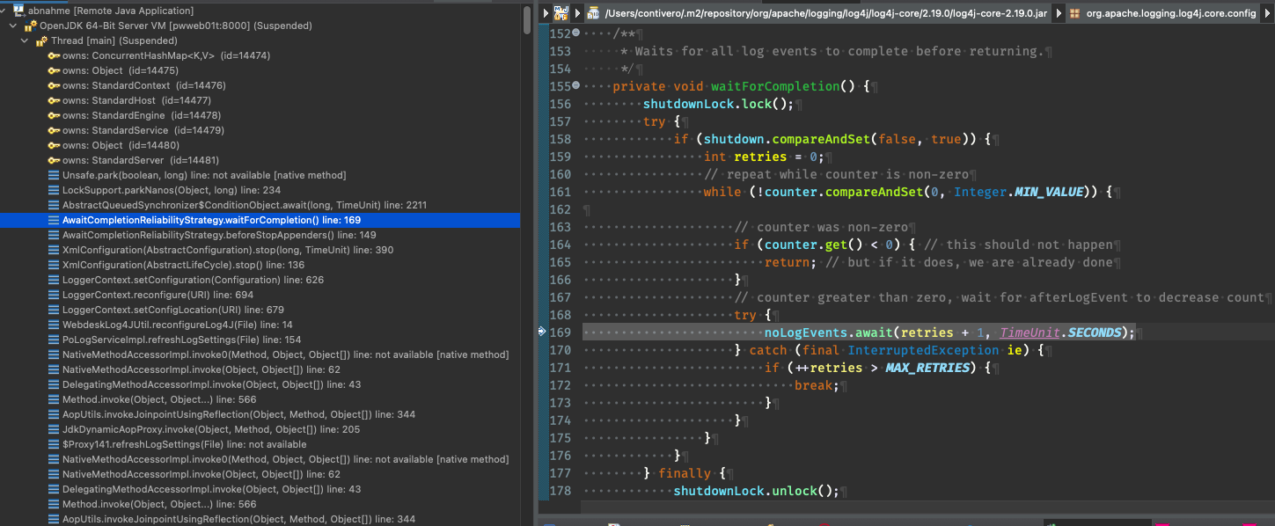Screen dimensions: 1275x526
Task: Click stack frame icon of LoggerContext.reconfigure line 694
Action: pyautogui.click(x=54, y=295)
